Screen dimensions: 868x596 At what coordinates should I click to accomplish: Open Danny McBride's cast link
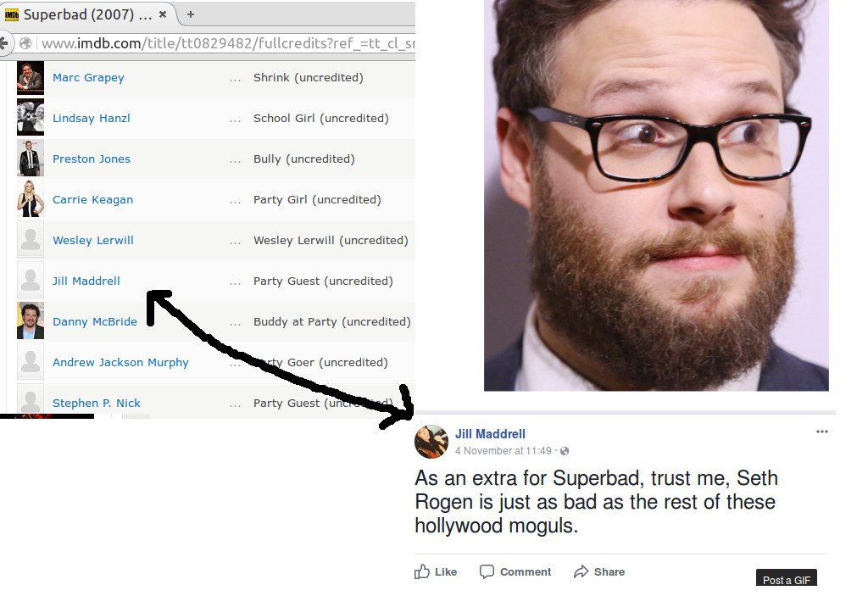(x=95, y=321)
